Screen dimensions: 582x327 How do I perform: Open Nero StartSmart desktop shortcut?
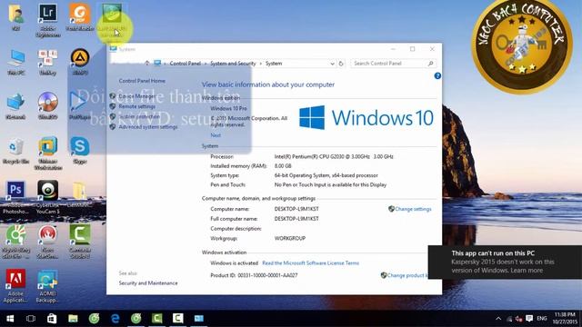tap(48, 242)
